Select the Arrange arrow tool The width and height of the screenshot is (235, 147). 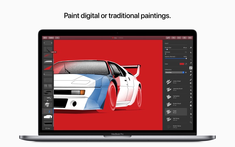coord(191,53)
